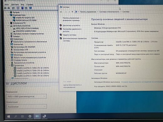Click the shield icon beside Диспетчер устройств
The image size is (163, 122).
click(61, 25)
